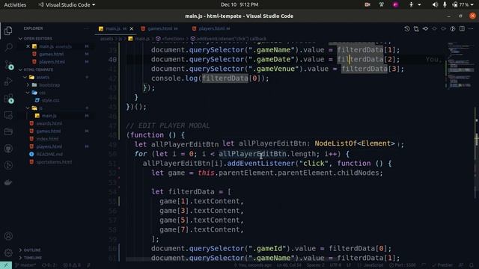
Task: Open the notifications bell in status bar
Action: (472, 265)
